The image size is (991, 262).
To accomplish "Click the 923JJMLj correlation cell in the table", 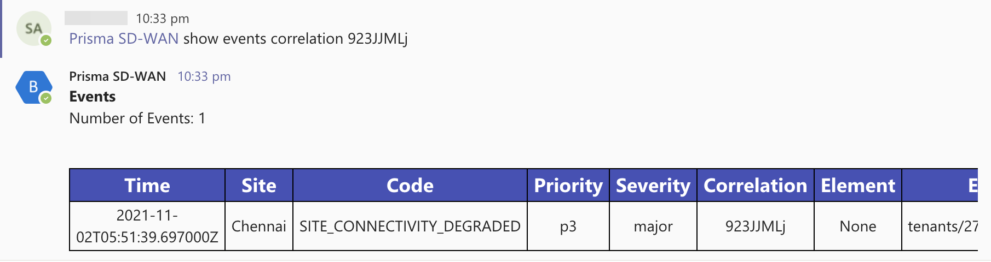I will [x=755, y=227].
